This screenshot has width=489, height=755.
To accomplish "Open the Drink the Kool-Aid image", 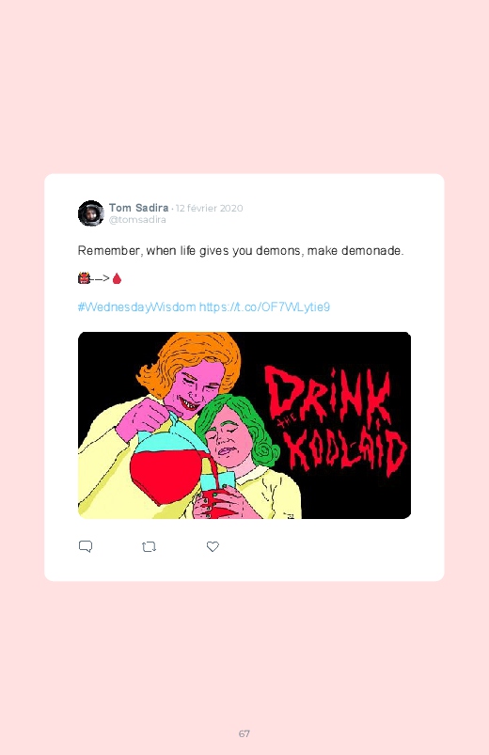I will [x=244, y=425].
